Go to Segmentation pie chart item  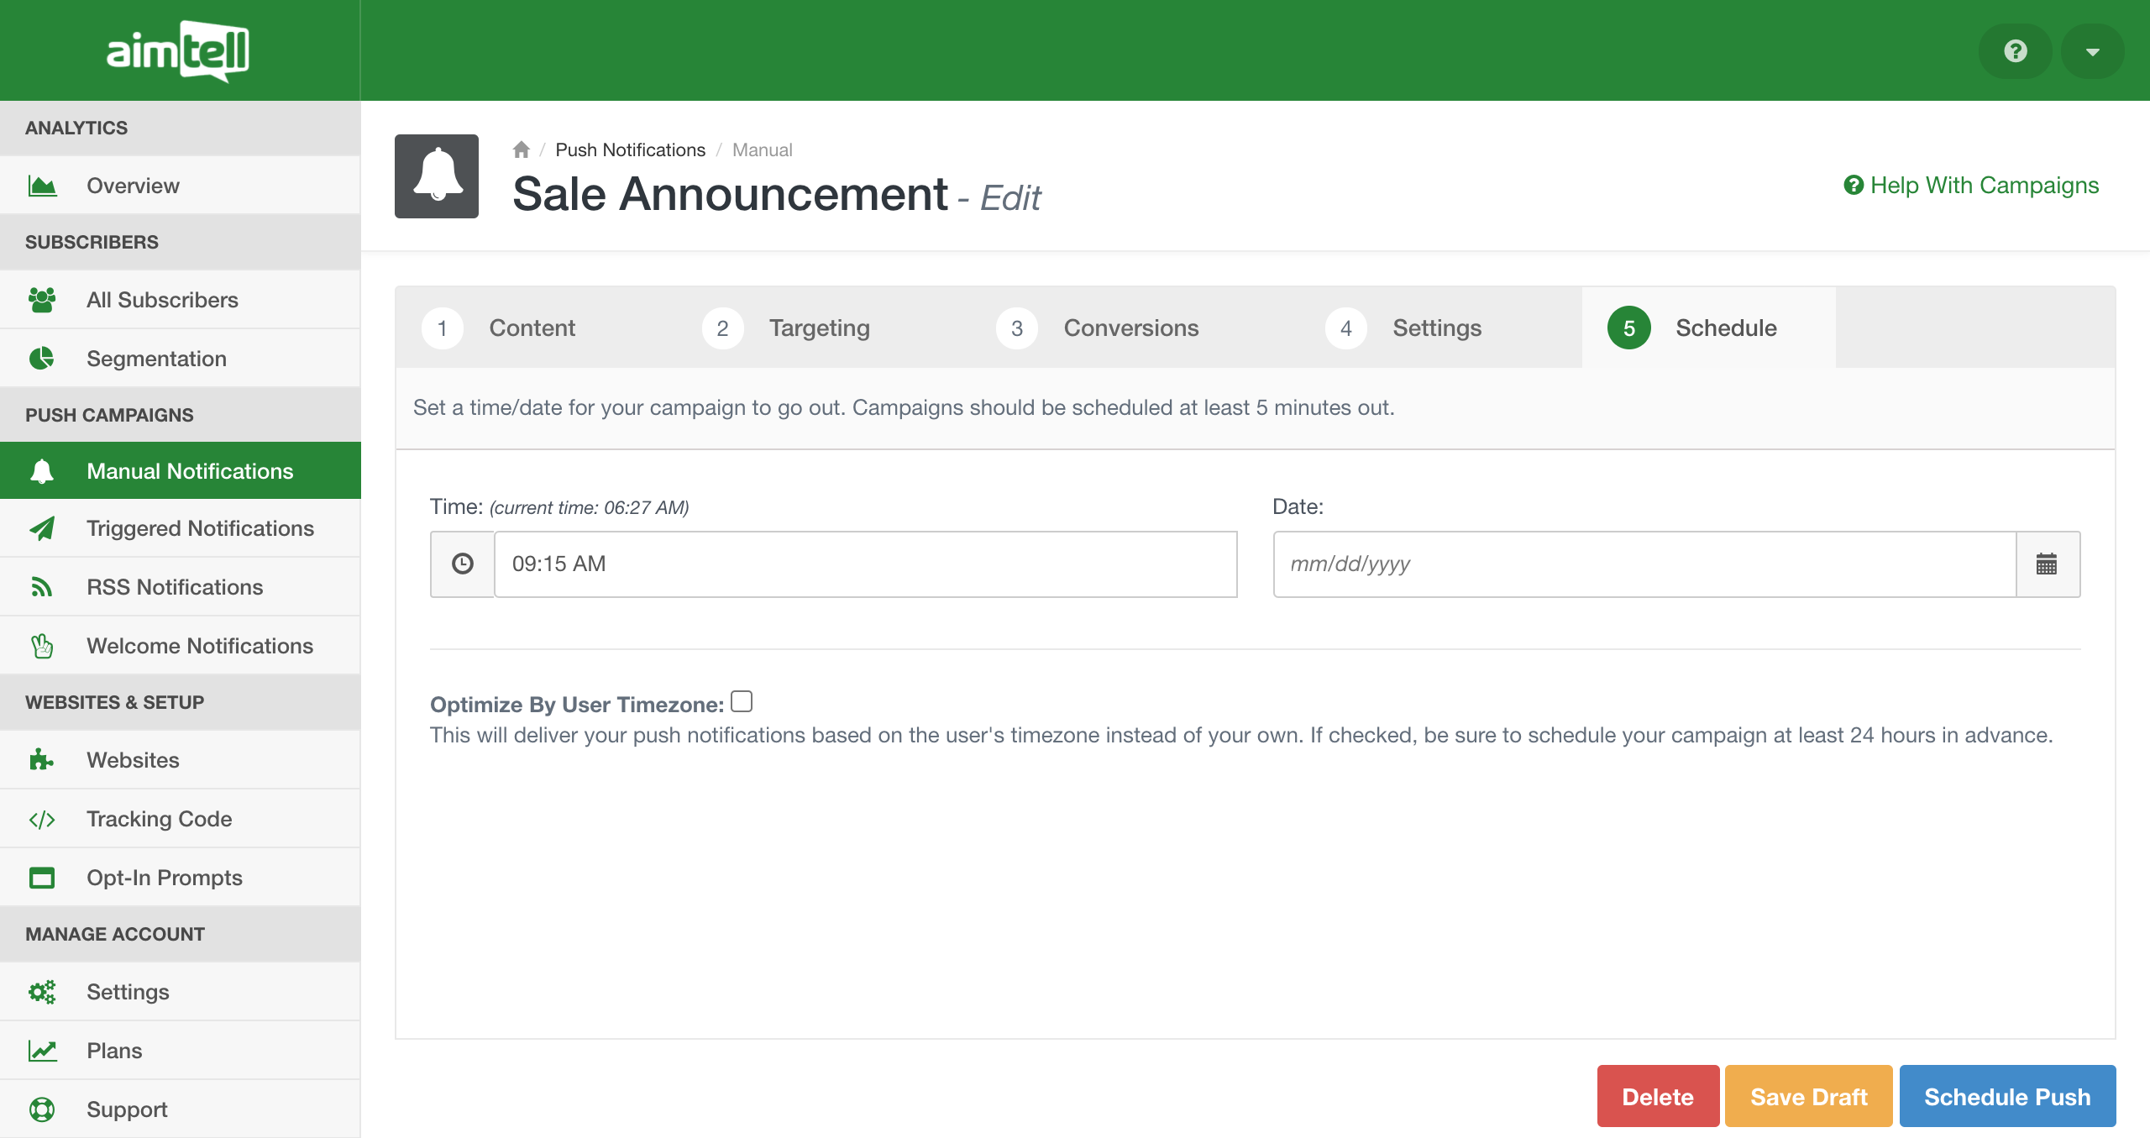[156, 359]
